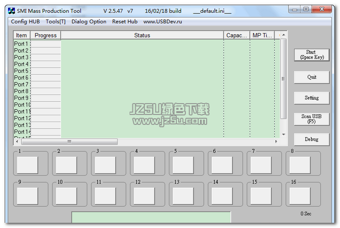Click the SMI app icon in title bar

tap(11, 11)
